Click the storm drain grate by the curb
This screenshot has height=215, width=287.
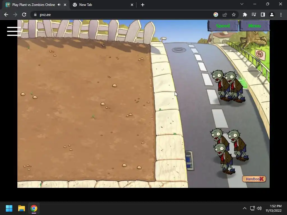coord(189,161)
